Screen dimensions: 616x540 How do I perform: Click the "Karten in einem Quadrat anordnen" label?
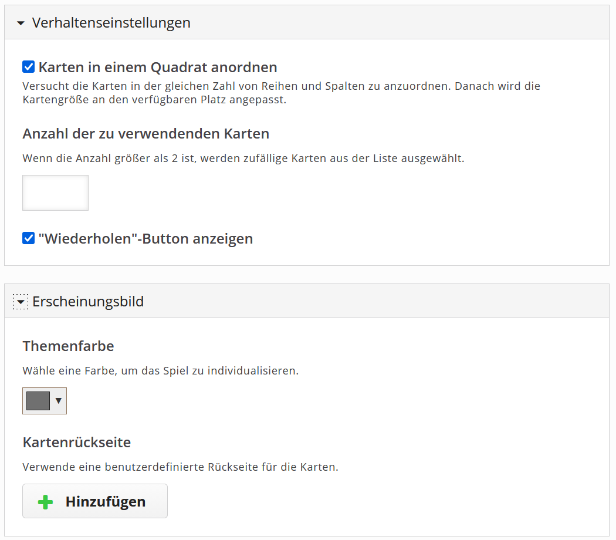[x=157, y=67]
